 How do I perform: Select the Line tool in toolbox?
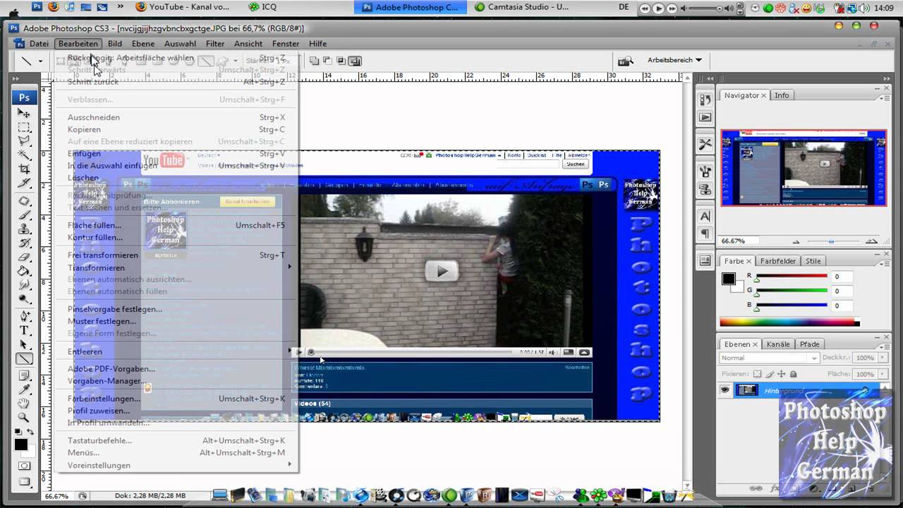pyautogui.click(x=24, y=358)
